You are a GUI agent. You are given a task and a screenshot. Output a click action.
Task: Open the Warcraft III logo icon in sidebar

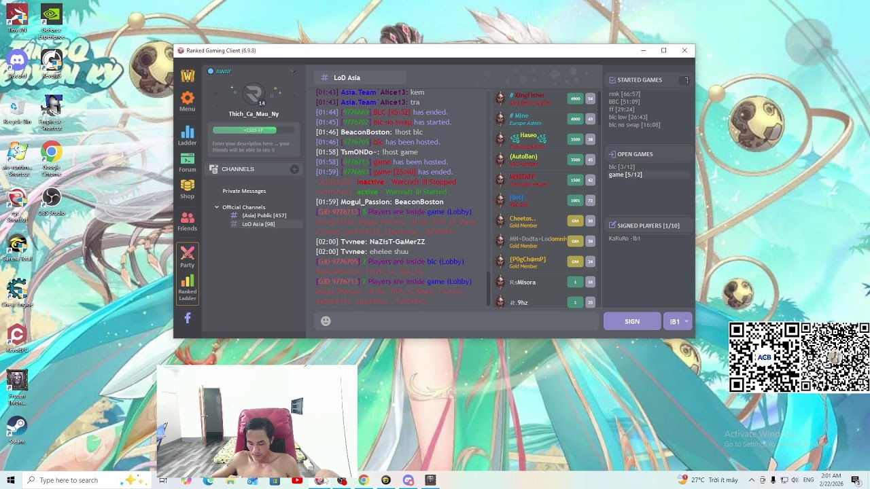click(188, 76)
